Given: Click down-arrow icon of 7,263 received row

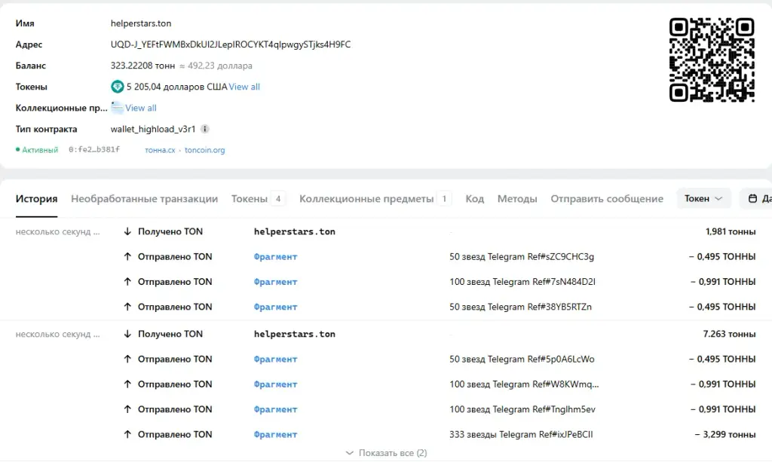Looking at the screenshot, I should pos(127,334).
